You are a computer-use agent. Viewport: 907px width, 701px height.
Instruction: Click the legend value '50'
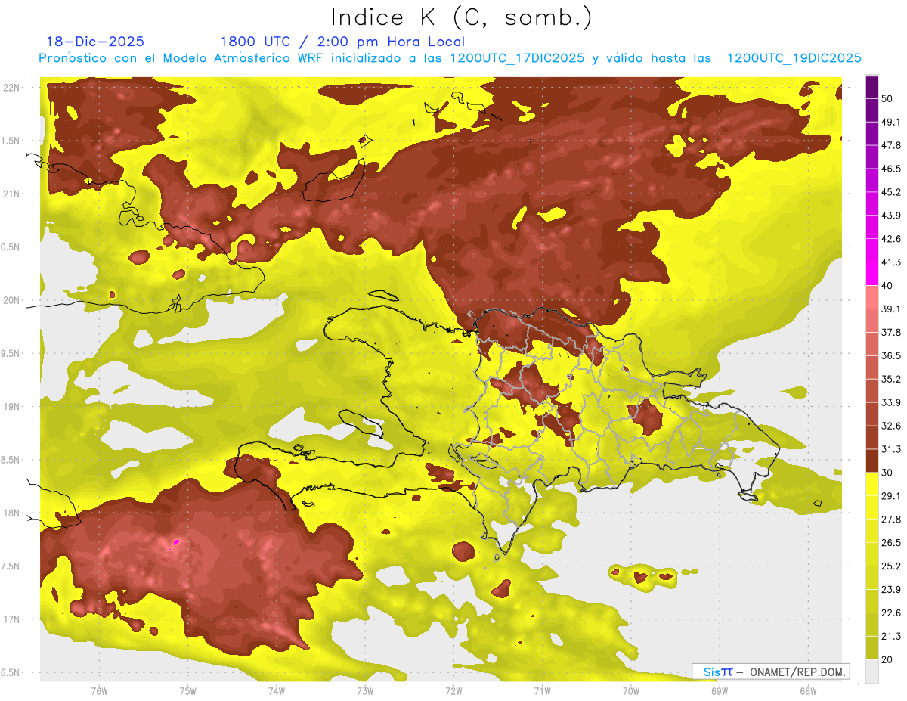[x=887, y=98]
